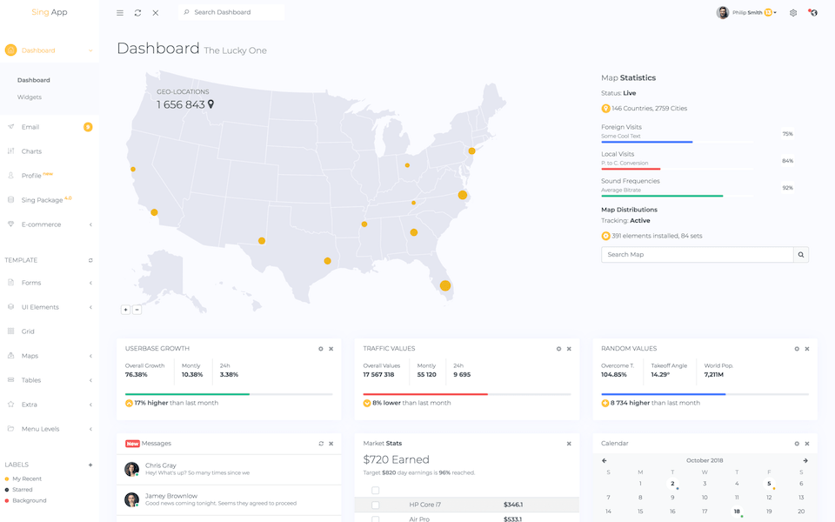Check the HP Core i7 row checkbox
Image resolution: width=835 pixels, height=522 pixels.
(376, 505)
